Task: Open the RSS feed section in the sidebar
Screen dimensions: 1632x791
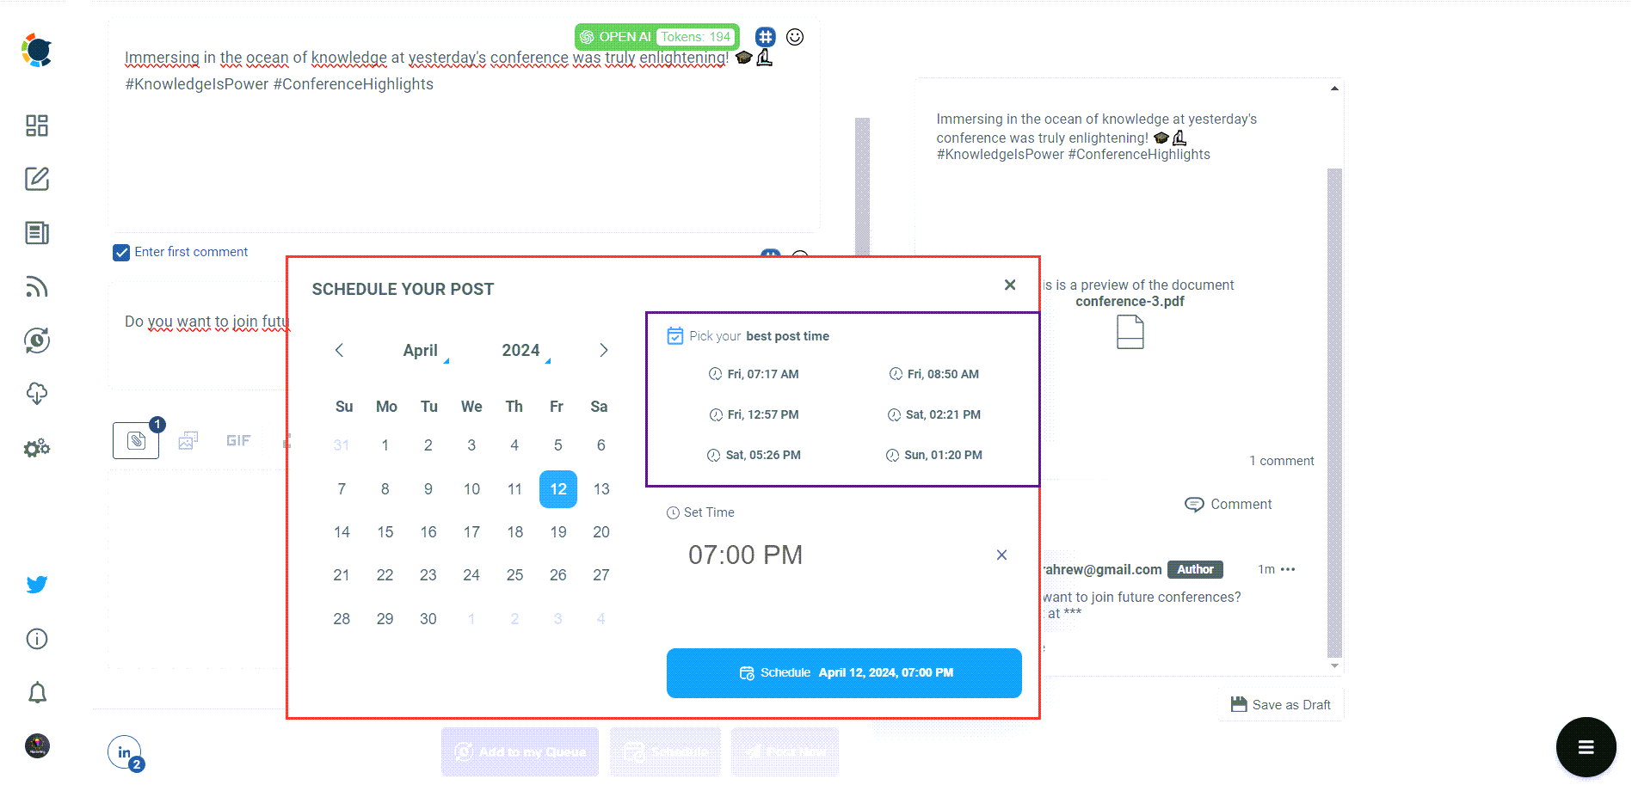Action: [x=36, y=286]
